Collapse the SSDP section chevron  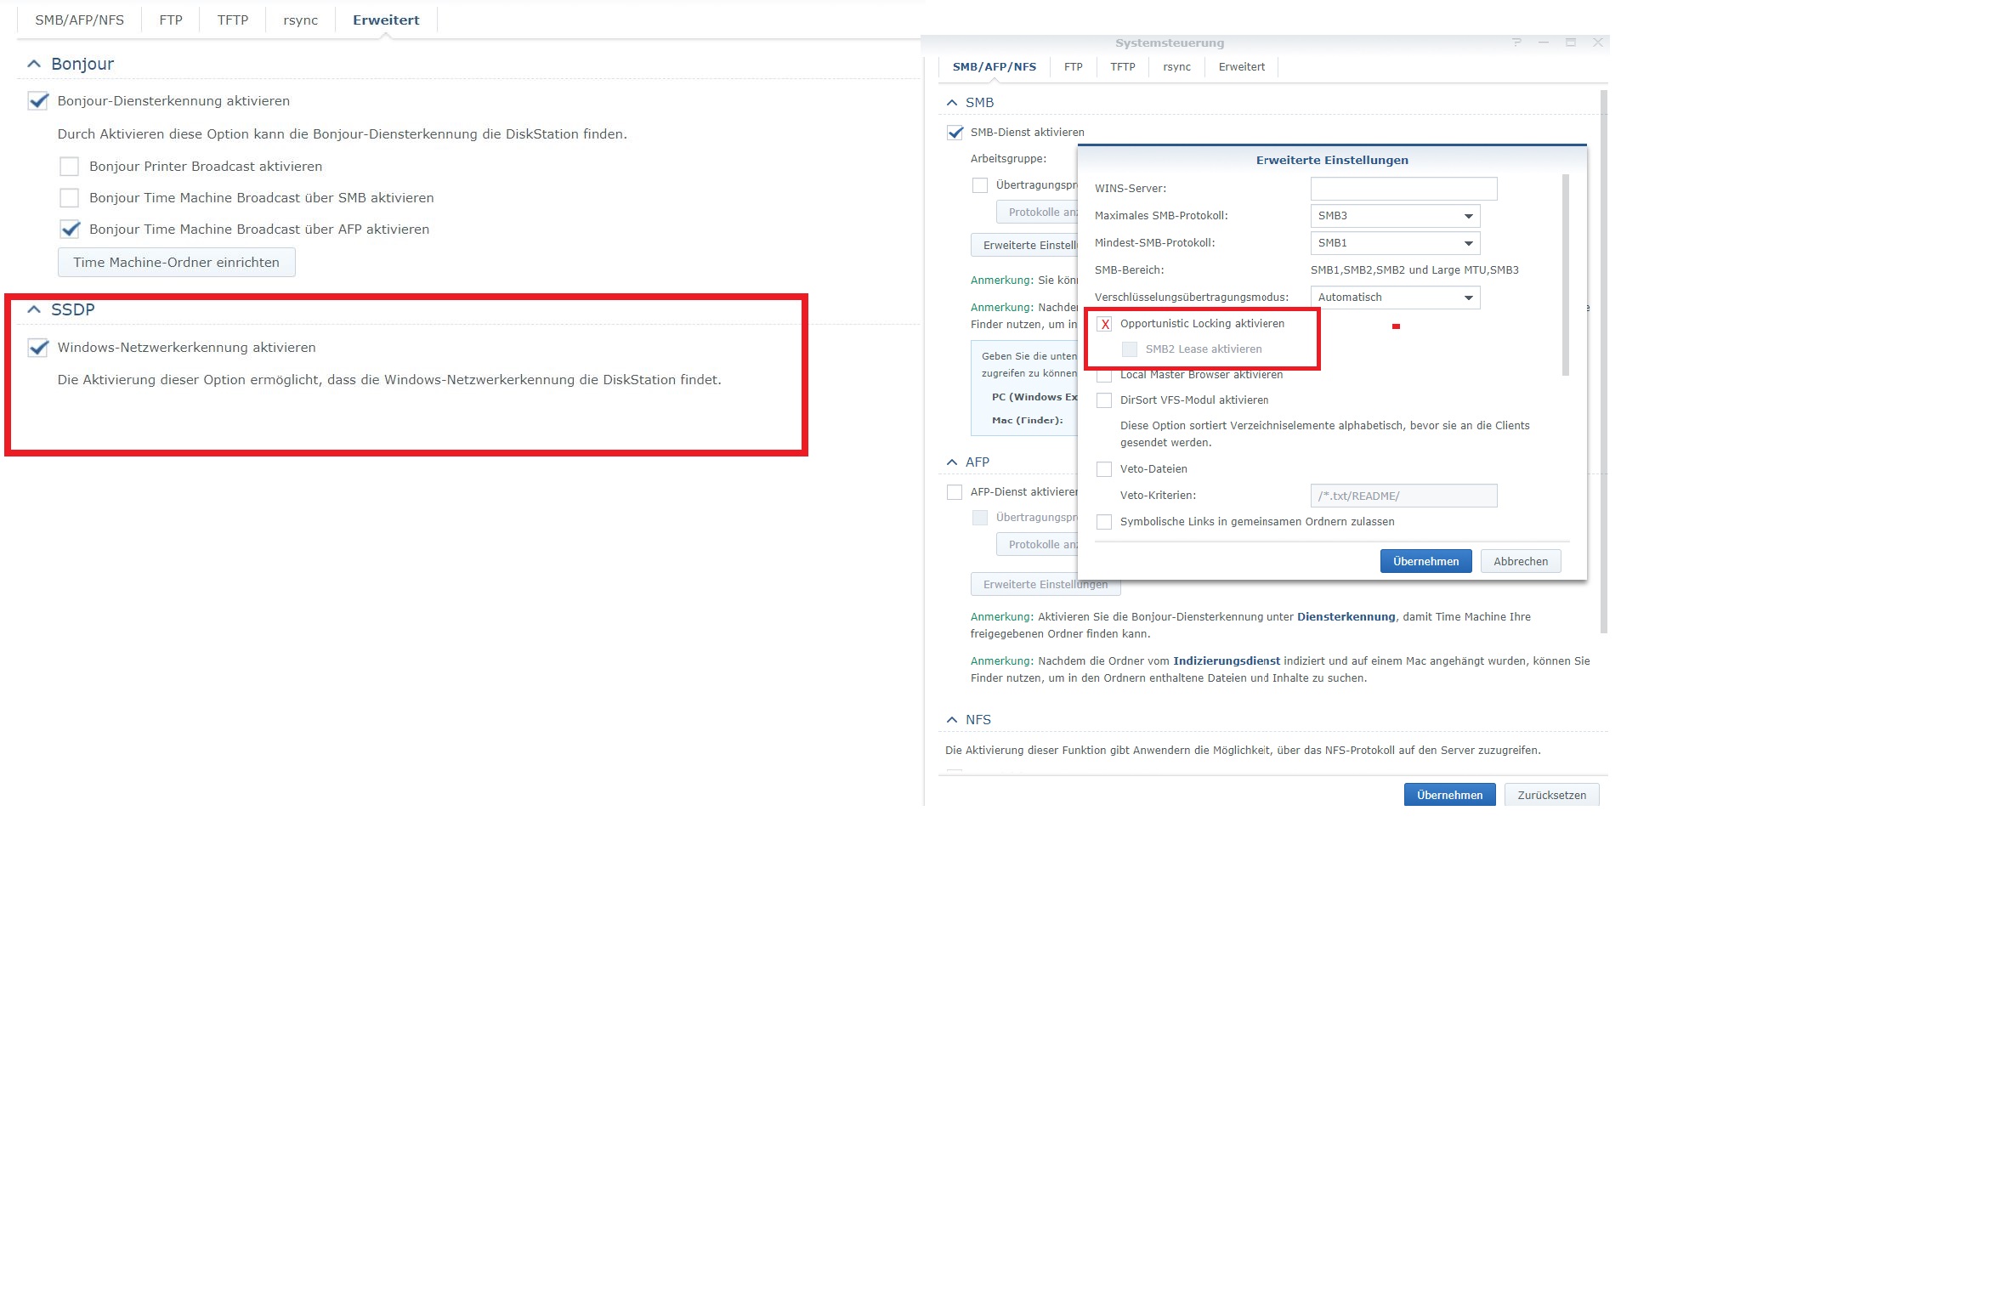(x=34, y=309)
